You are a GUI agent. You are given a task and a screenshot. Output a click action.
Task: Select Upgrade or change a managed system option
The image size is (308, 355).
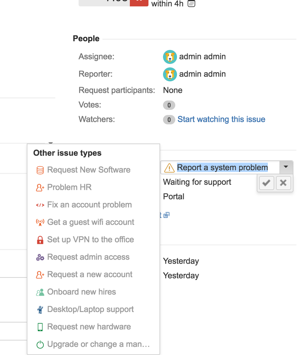click(x=98, y=344)
